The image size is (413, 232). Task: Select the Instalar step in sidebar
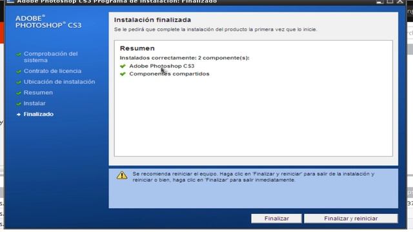pos(34,103)
